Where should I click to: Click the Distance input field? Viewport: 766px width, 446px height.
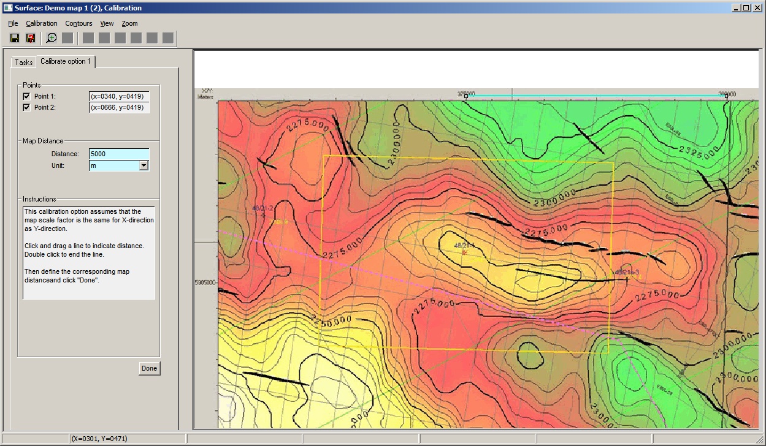click(x=118, y=154)
